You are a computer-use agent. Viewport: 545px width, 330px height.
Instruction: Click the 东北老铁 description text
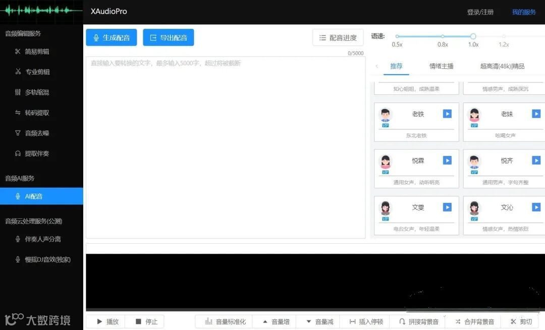(x=416, y=135)
